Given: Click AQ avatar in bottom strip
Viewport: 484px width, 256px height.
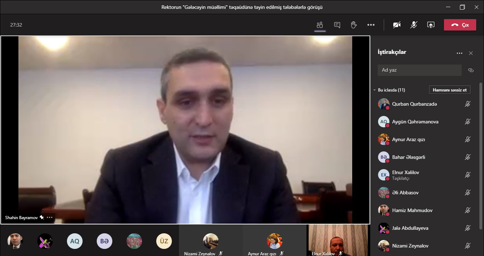Looking at the screenshot, I should (x=75, y=241).
